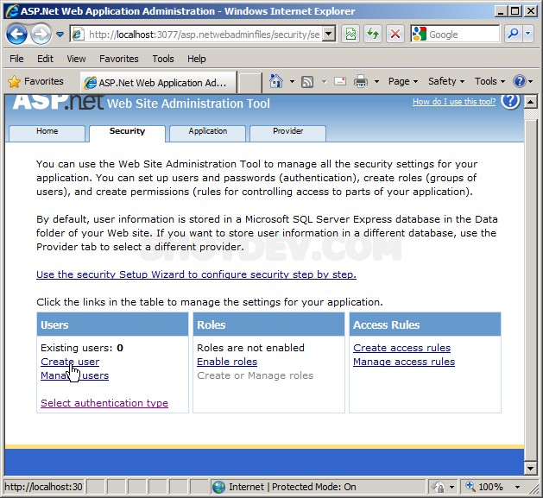Expand the Print dropdown arrow
Screen dimensions: 543x498
[x=376, y=82]
